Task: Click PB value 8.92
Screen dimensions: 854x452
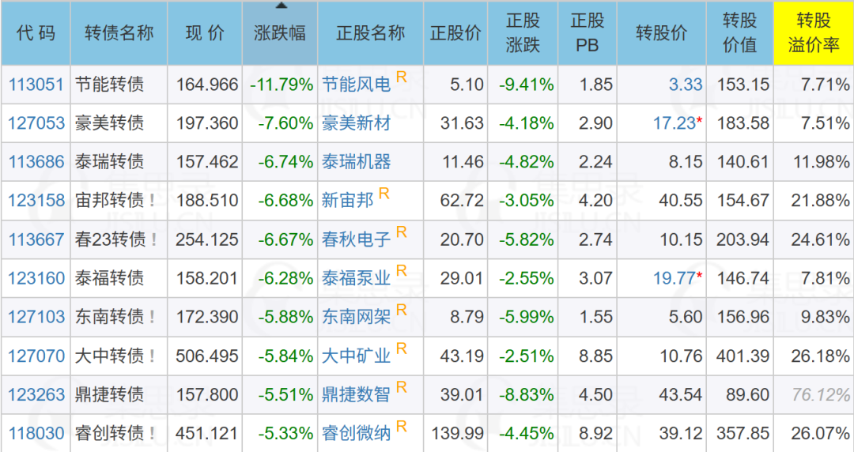Action: point(595,434)
